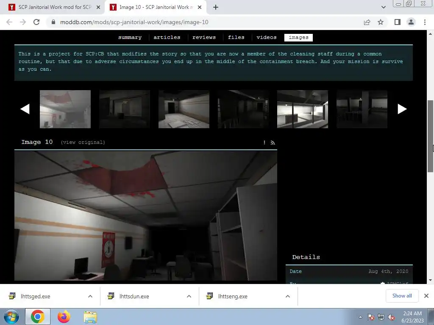434x325 pixels.
Task: Go to the articles section
Action: pos(167,37)
